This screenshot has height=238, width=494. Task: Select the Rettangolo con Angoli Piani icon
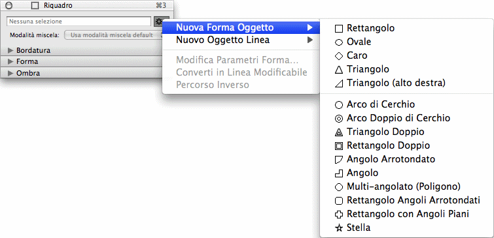338,215
